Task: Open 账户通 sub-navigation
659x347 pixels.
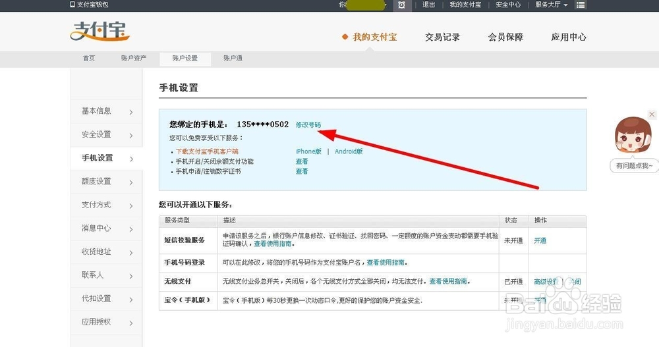Action: click(x=233, y=59)
